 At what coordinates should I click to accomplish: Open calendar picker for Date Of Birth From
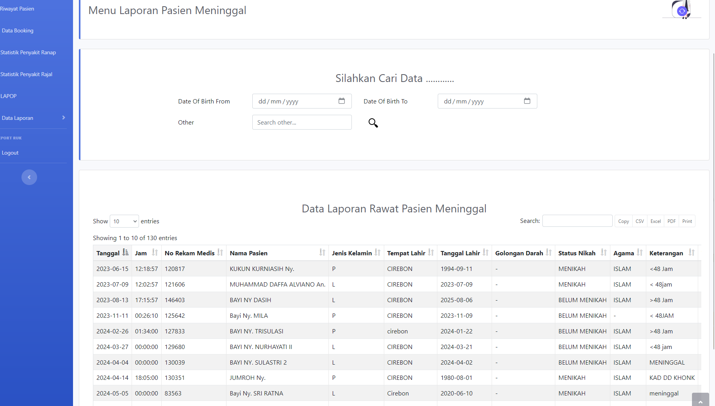[341, 101]
